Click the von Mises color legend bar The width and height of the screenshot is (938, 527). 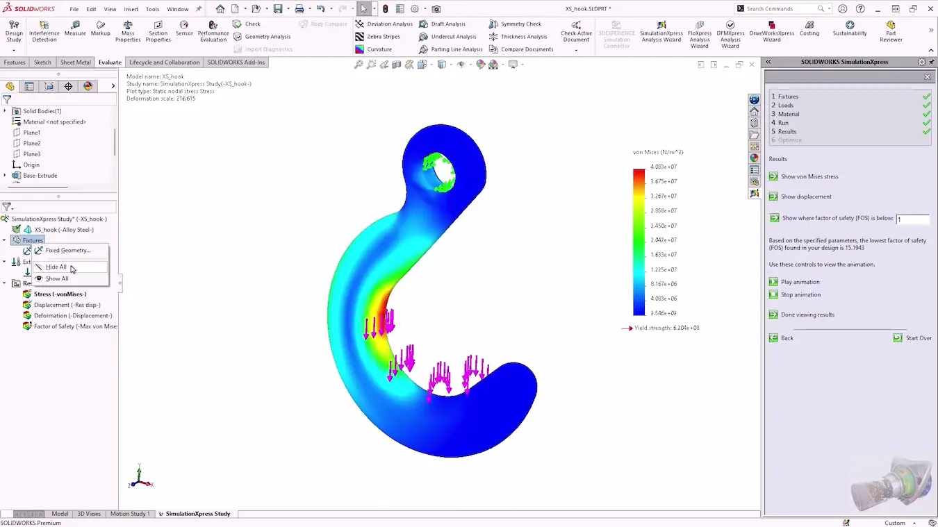click(x=639, y=242)
